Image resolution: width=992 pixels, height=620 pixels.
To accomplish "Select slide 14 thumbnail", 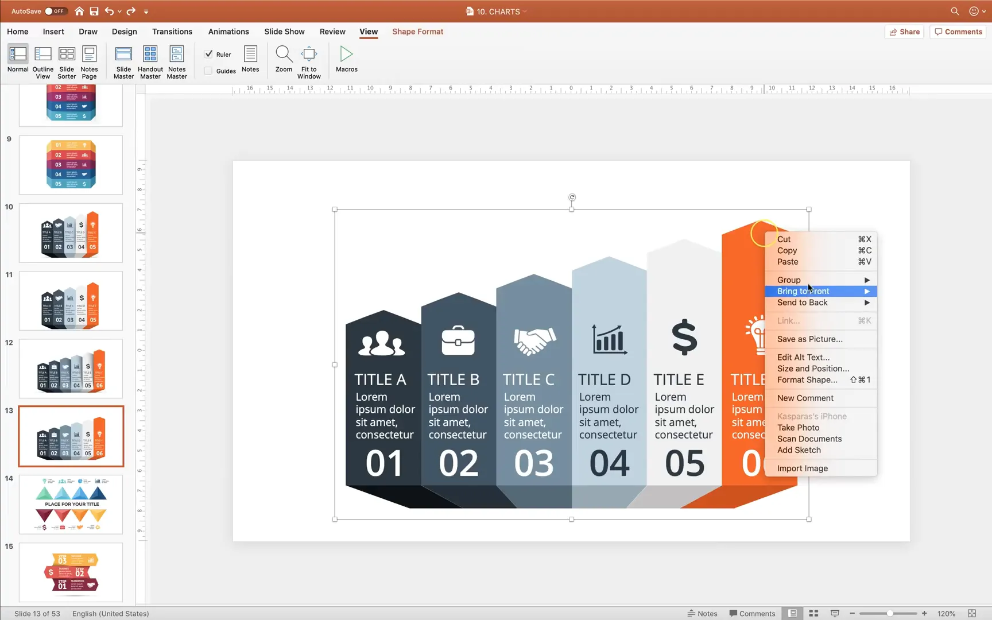I will tap(71, 504).
